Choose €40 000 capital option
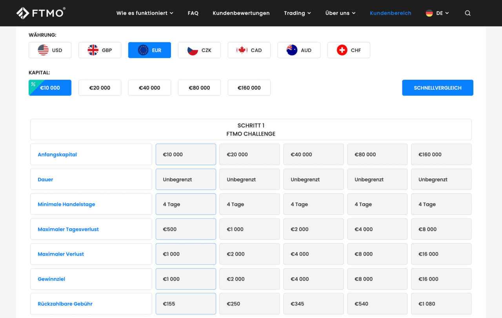The height and width of the screenshot is (318, 502). (149, 88)
